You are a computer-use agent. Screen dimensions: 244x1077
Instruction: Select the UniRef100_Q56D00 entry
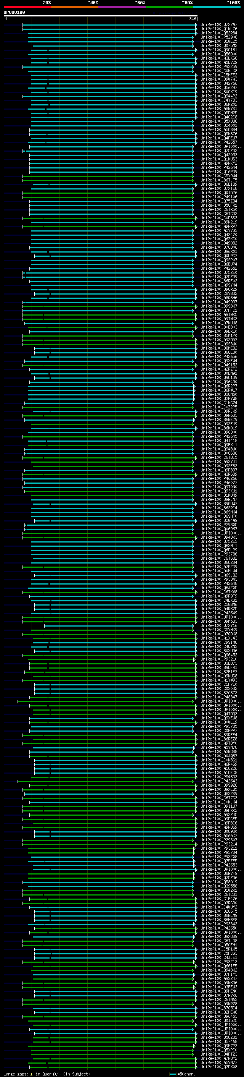(x=219, y=54)
